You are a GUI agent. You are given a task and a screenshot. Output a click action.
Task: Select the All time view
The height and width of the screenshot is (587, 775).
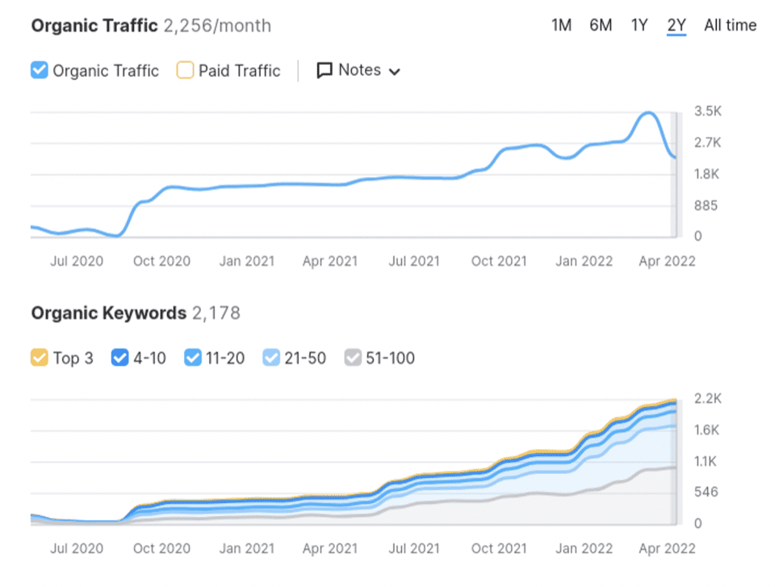pos(730,25)
